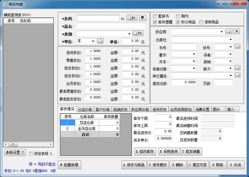
Task: Expand the 供应商 dropdown list
Action: (x=221, y=32)
